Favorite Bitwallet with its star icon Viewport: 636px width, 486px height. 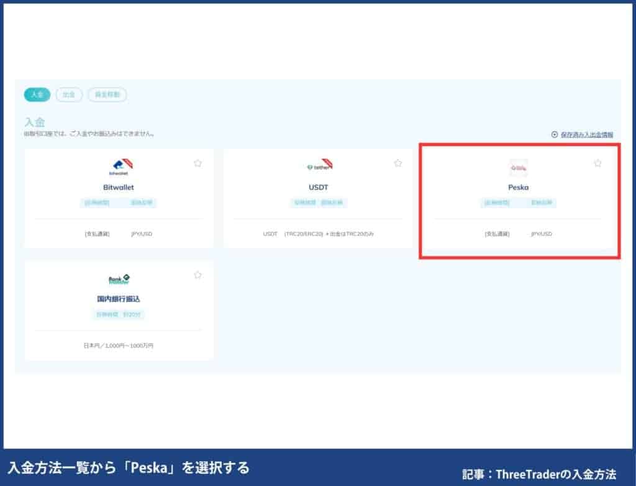pos(198,163)
